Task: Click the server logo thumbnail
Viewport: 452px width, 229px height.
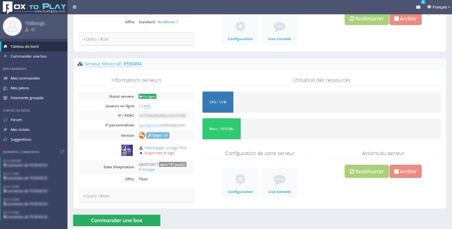Action: [x=127, y=150]
